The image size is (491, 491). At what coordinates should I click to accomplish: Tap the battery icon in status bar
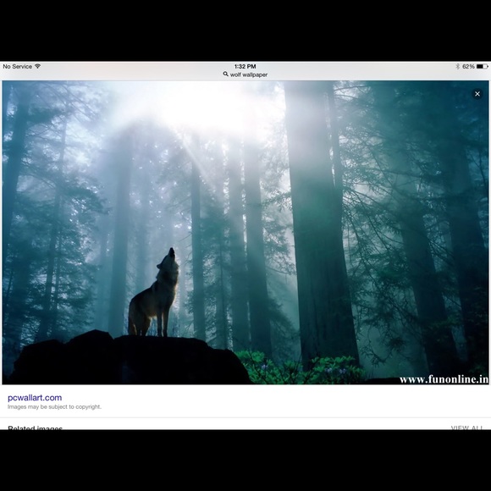pyautogui.click(x=482, y=66)
